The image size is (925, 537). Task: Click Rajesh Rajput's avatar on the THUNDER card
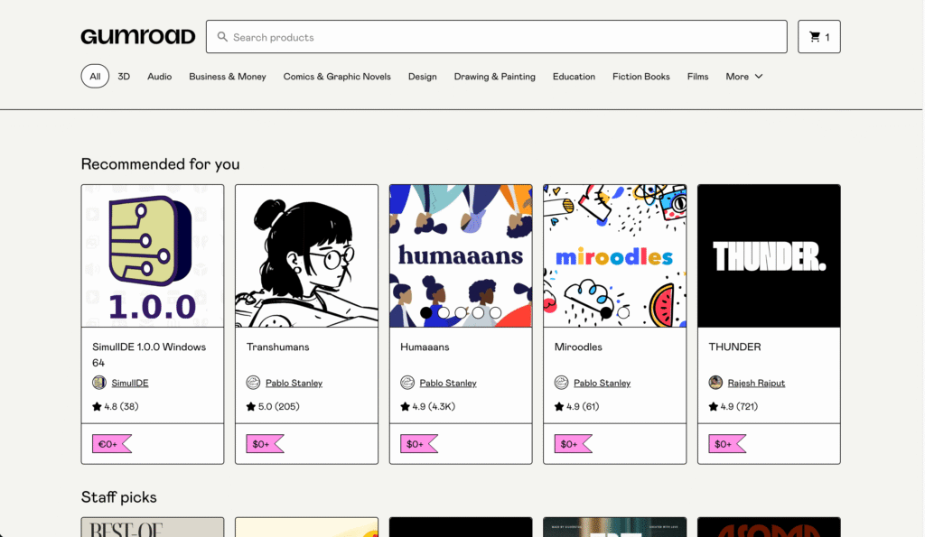click(716, 383)
